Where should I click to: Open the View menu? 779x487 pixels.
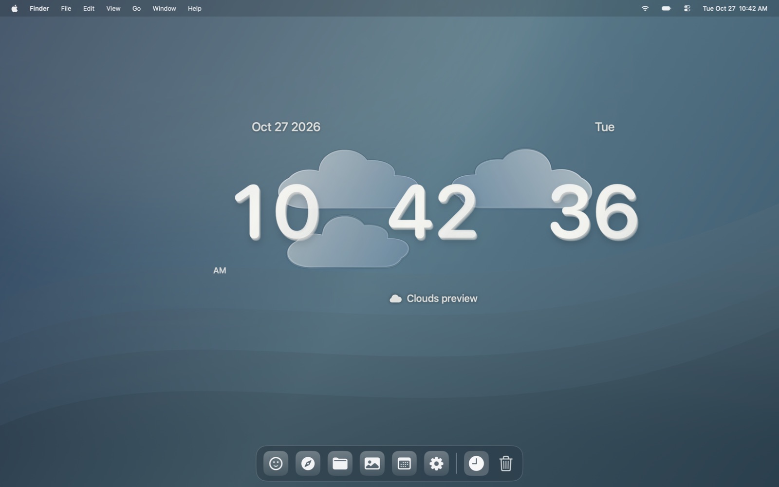tap(113, 8)
